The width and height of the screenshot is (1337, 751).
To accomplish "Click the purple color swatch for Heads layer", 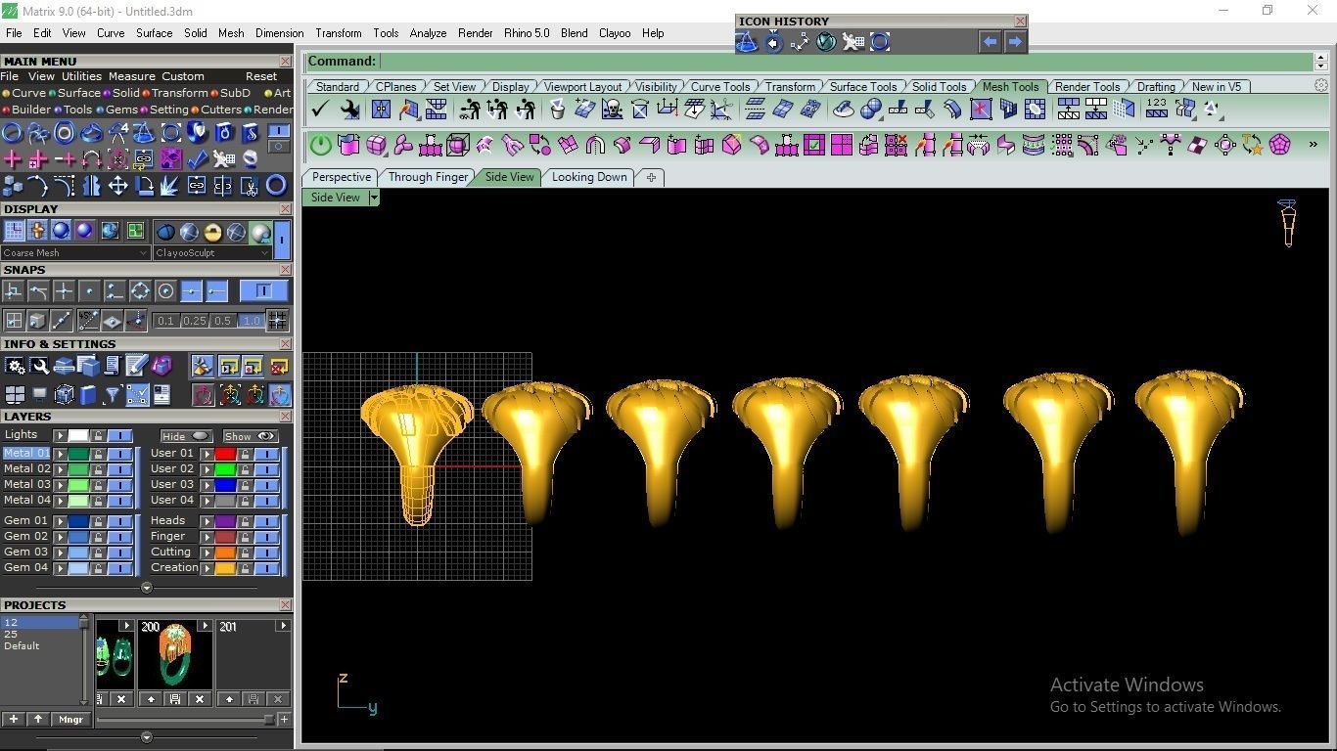I will tap(225, 521).
